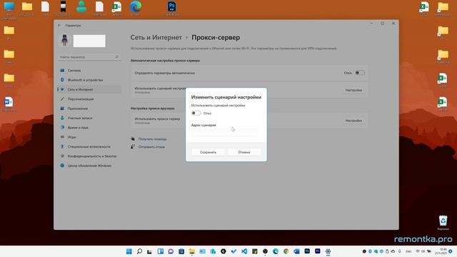Click the 'Отмена' button
457x257 pixels.
pyautogui.click(x=244, y=152)
